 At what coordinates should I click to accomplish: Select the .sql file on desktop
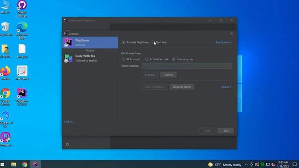(22, 51)
